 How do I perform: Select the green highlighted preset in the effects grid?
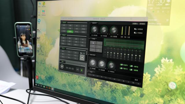pos(70,31)
